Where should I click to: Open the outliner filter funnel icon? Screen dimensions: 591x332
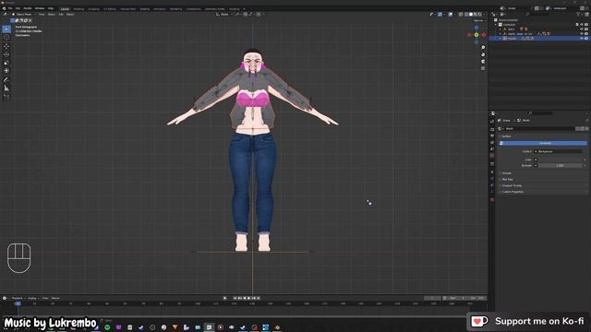point(579,15)
